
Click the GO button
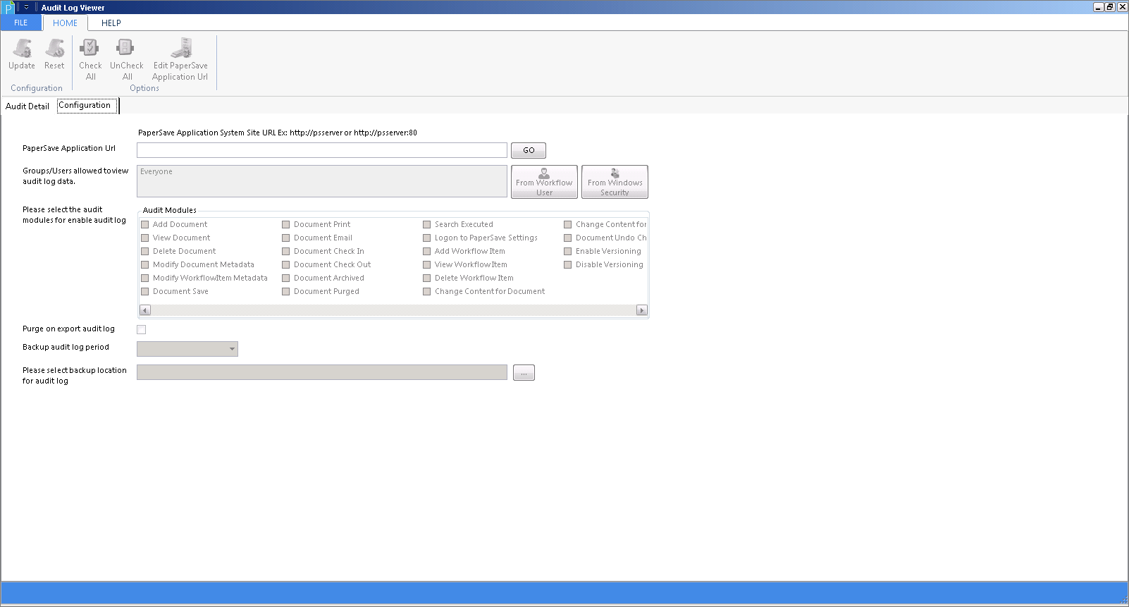529,150
